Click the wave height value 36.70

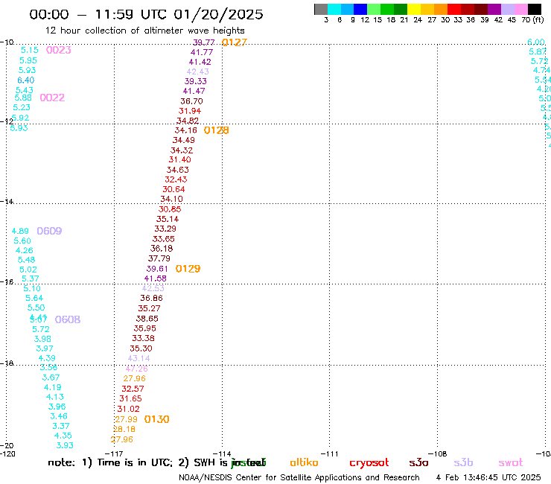click(x=191, y=101)
